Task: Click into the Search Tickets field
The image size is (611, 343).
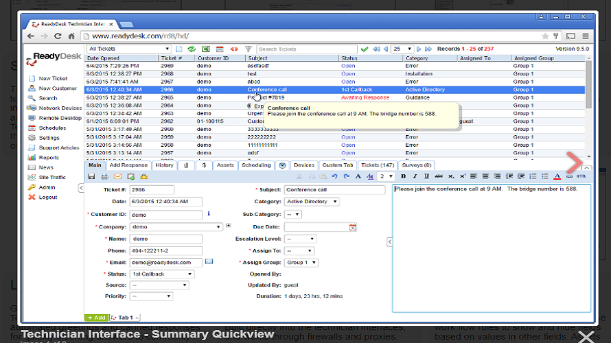Action: pyautogui.click(x=307, y=49)
